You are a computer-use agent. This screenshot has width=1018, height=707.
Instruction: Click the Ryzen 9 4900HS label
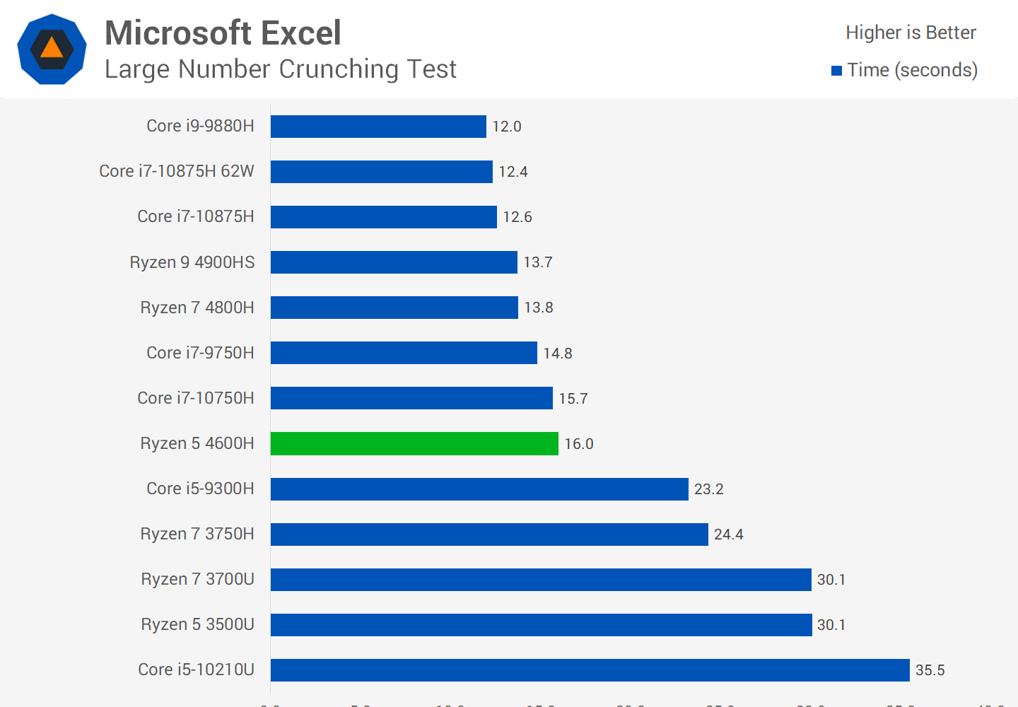[192, 262]
